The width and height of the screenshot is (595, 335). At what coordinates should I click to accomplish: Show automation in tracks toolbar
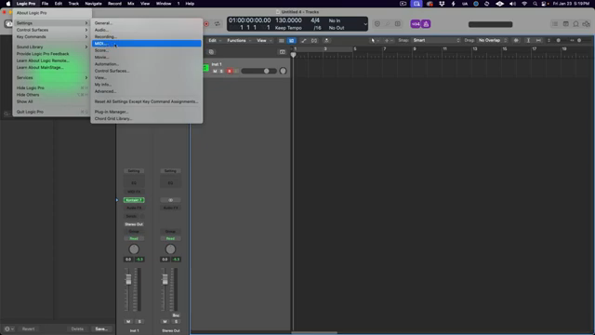pos(304,40)
